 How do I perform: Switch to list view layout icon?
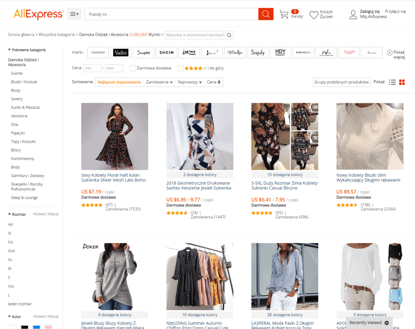point(392,82)
